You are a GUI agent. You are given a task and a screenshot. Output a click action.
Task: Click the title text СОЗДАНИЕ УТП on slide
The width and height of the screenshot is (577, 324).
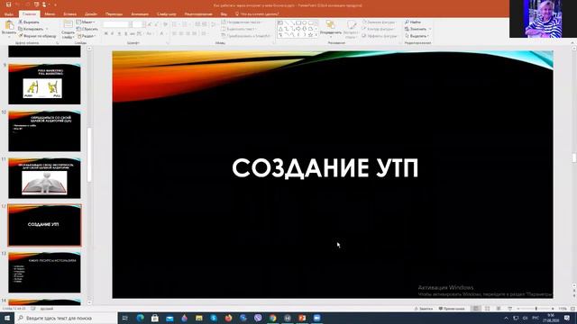point(325,168)
